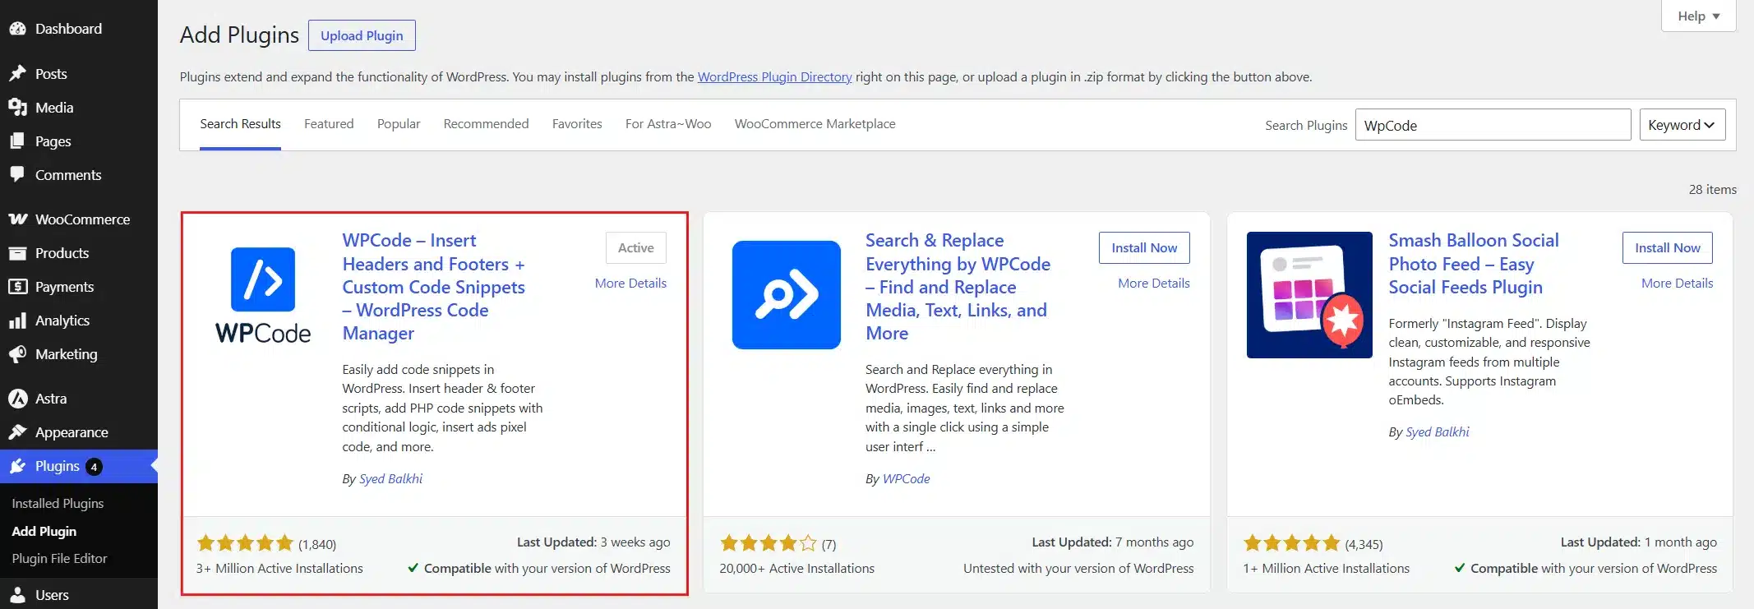Switch to the WooCommerce Marketplace tab
This screenshot has height=609, width=1754.
click(x=815, y=124)
